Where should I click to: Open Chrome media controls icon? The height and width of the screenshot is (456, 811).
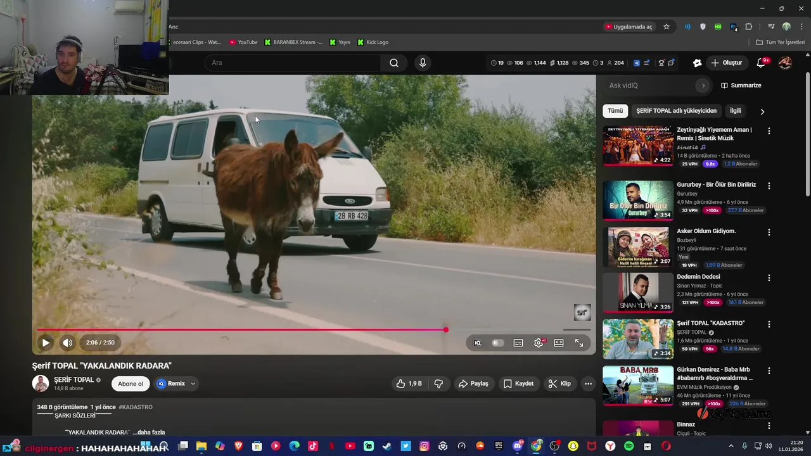[x=771, y=27]
